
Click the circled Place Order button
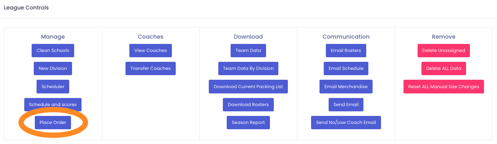[x=53, y=122]
